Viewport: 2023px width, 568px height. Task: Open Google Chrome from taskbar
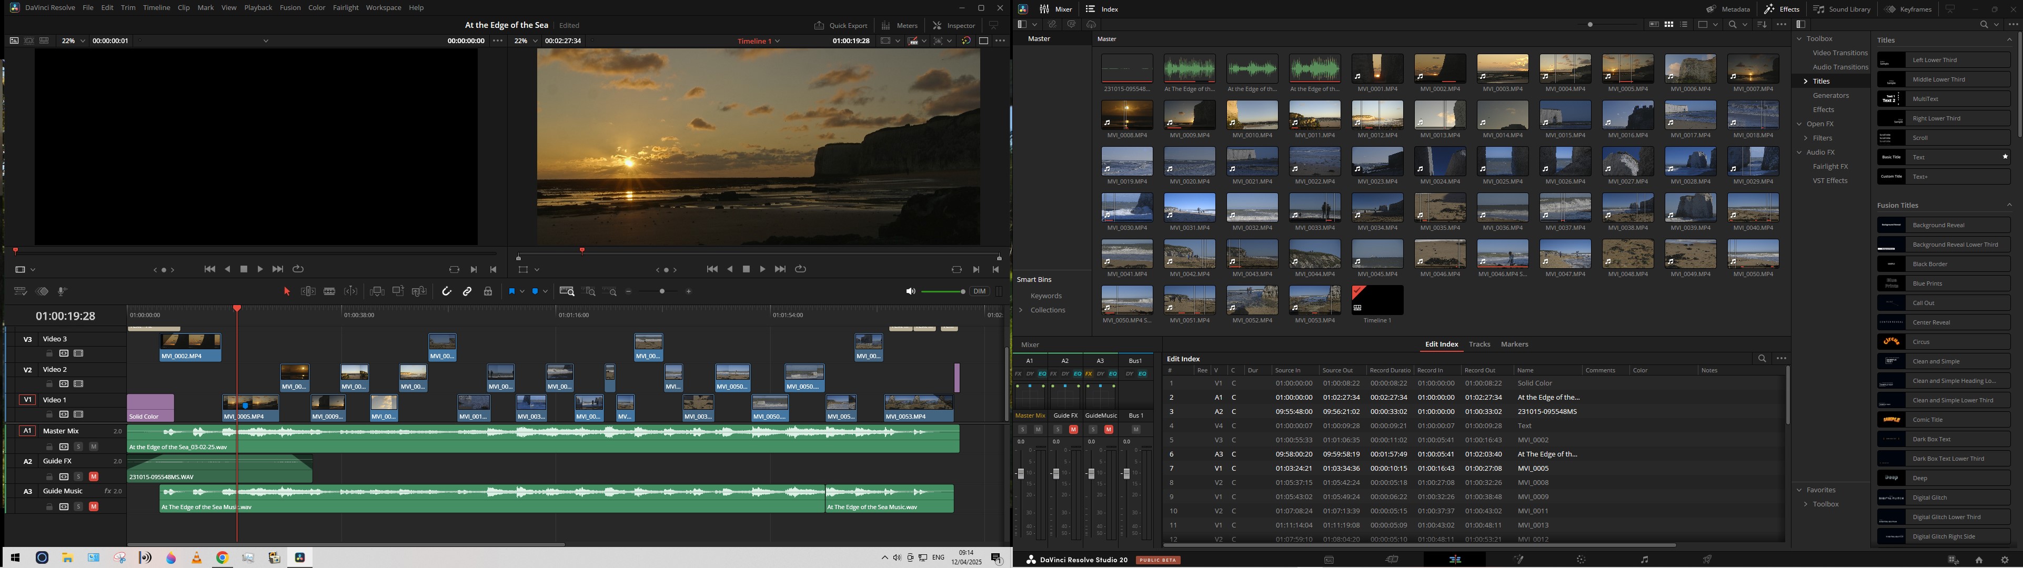(222, 558)
